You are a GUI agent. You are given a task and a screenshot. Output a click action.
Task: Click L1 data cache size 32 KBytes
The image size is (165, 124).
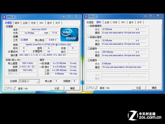coord(115,29)
